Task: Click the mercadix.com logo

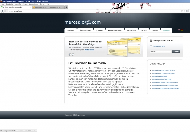Action: point(83,22)
